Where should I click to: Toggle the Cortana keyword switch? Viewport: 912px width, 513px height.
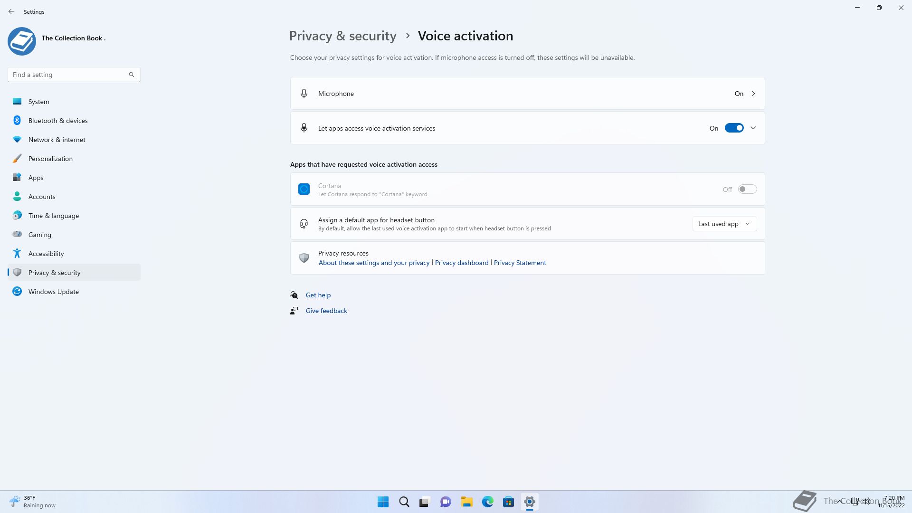(747, 189)
